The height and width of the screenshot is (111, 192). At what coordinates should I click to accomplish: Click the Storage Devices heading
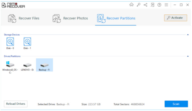12,35
